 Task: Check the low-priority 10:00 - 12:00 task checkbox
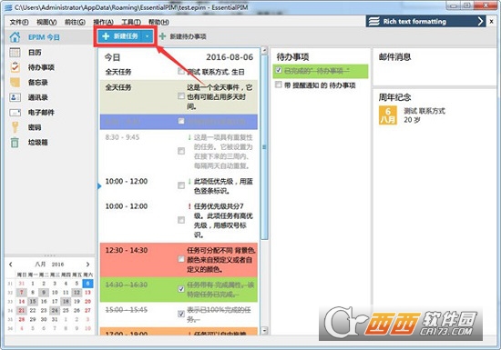click(181, 185)
